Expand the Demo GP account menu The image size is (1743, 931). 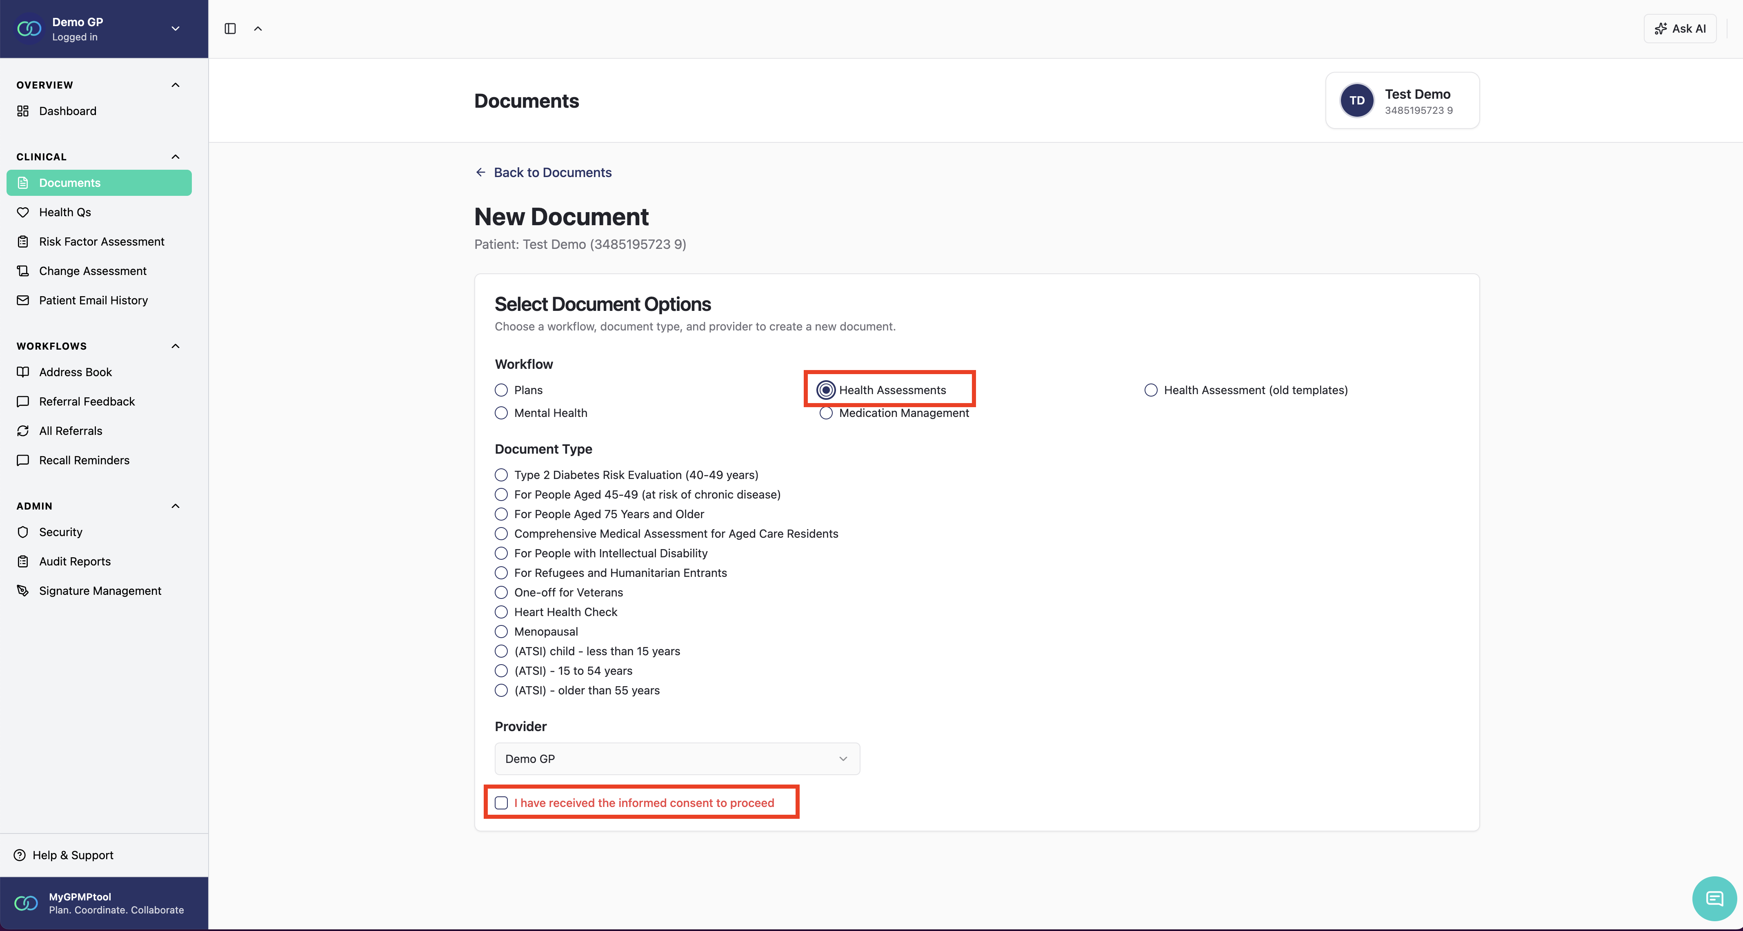pyautogui.click(x=175, y=29)
